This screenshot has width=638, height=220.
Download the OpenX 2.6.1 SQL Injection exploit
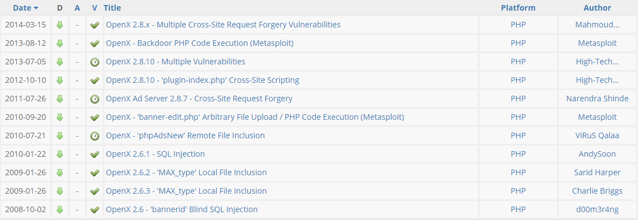click(60, 155)
